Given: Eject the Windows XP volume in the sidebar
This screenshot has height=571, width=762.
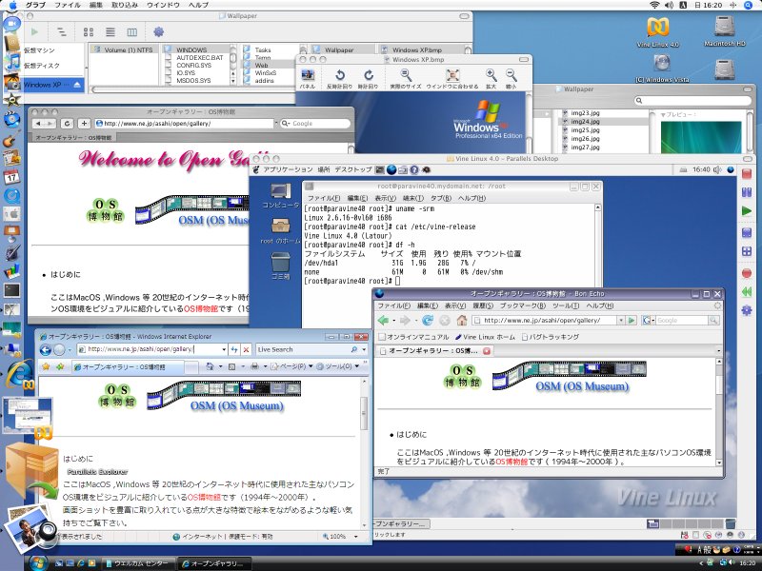Looking at the screenshot, I should click(x=77, y=85).
